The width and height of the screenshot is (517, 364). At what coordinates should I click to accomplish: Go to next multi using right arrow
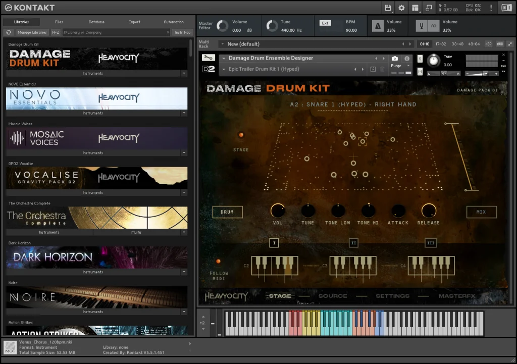pyautogui.click(x=410, y=44)
